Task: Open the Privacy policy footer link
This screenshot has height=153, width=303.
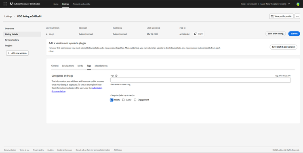Action: click(x=38, y=150)
